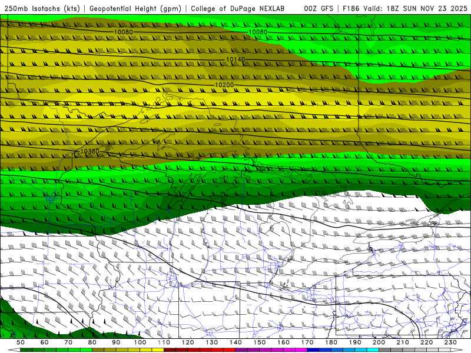Image resolution: width=471 pixels, height=353 pixels.
Task: Click the legend value 160
Action: click(x=284, y=342)
